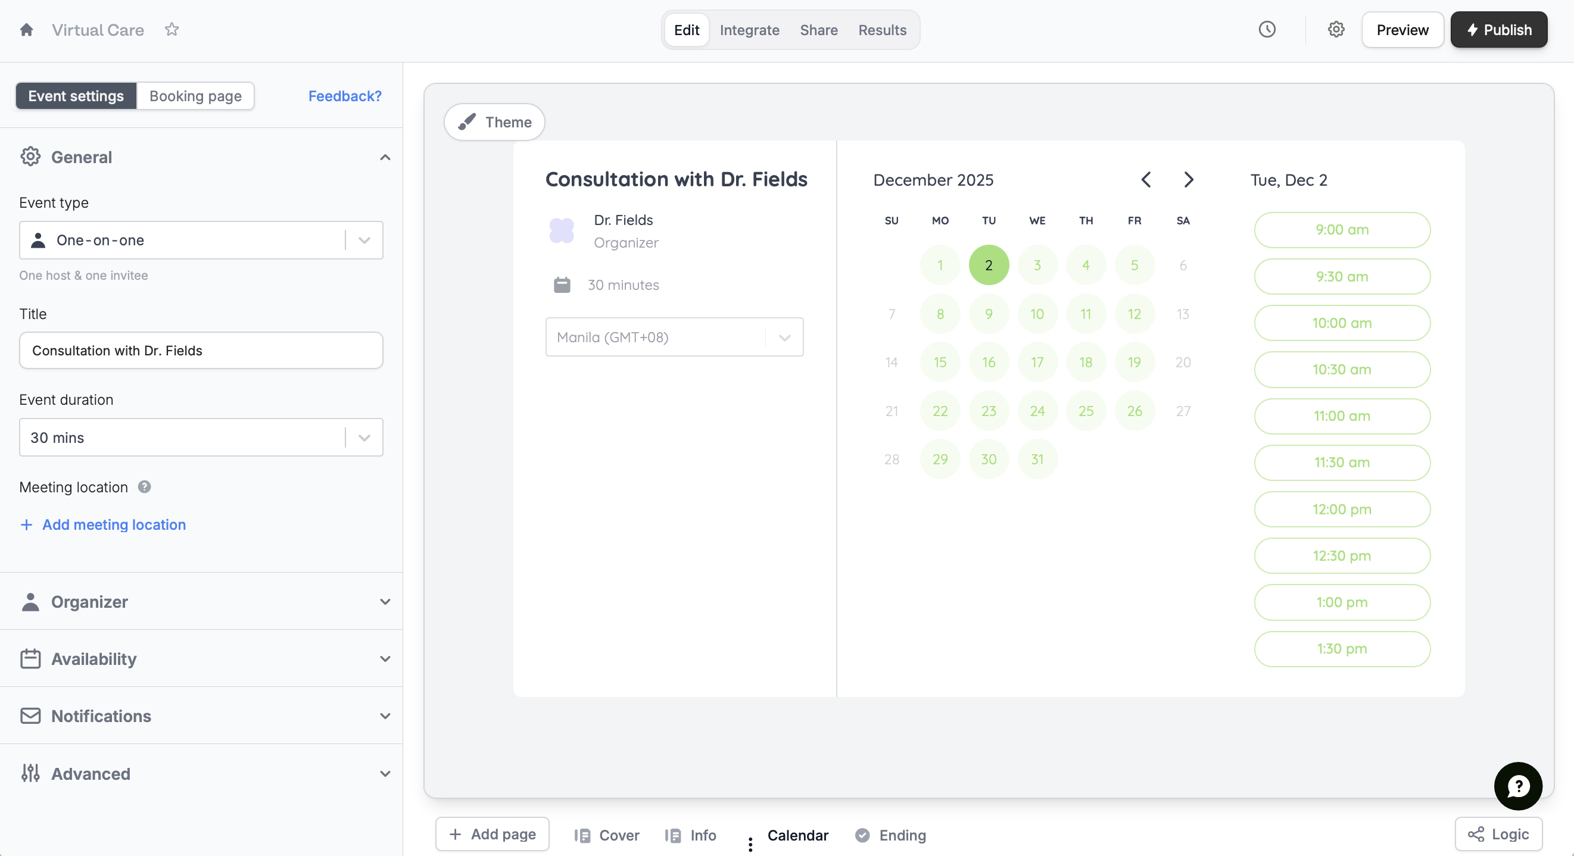Image resolution: width=1574 pixels, height=856 pixels.
Task: Open the settings gear in top bar
Action: (x=1336, y=29)
